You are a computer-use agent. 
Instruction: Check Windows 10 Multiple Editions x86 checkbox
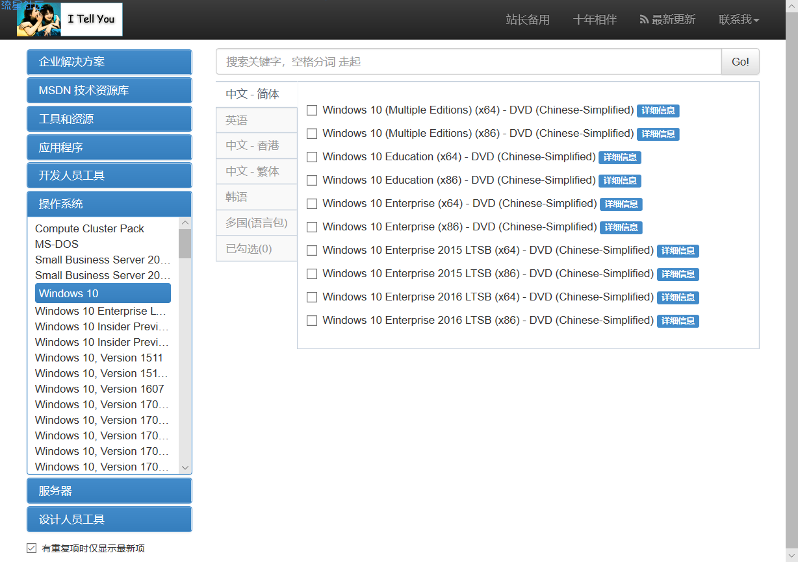(312, 134)
